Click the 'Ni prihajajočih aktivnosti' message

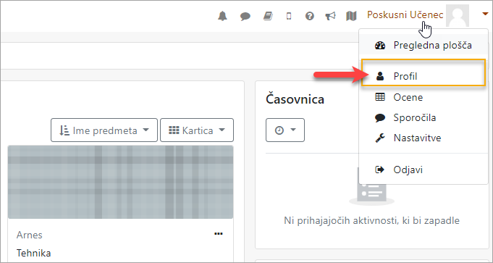click(x=371, y=220)
